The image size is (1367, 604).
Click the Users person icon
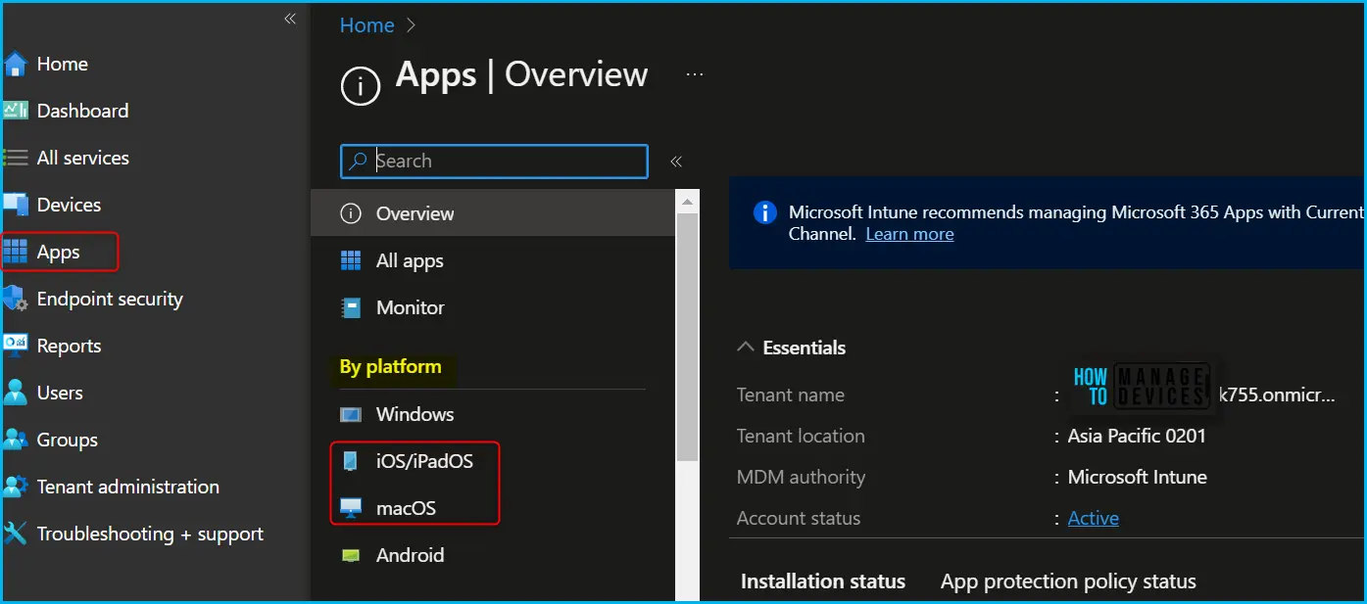(x=15, y=393)
